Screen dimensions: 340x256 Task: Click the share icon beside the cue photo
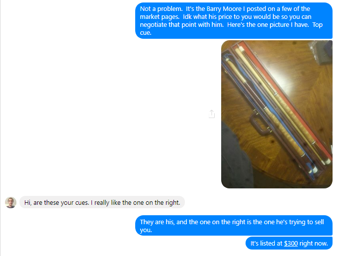pyautogui.click(x=212, y=114)
